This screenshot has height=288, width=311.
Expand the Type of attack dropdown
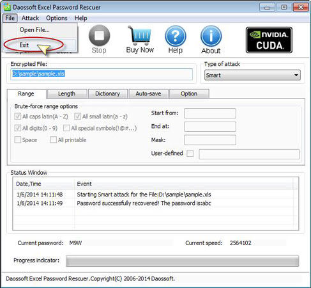(x=252, y=75)
